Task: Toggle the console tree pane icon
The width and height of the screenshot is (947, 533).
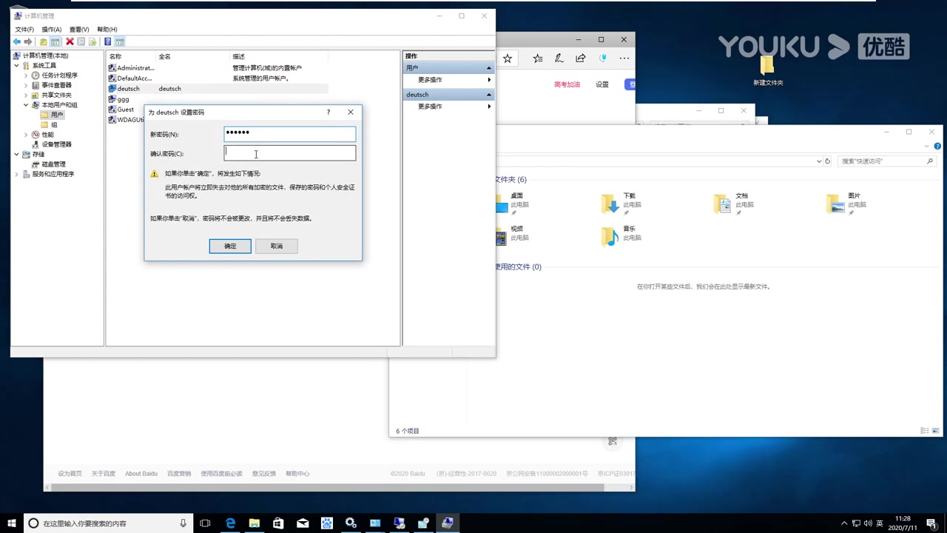Action: point(55,41)
